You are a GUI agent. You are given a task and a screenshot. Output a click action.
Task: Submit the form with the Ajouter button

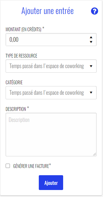(51, 182)
